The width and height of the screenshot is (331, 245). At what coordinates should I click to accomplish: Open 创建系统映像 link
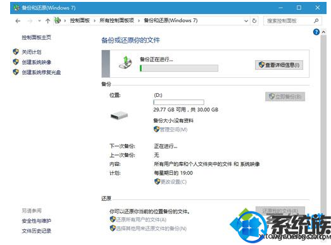37,62
